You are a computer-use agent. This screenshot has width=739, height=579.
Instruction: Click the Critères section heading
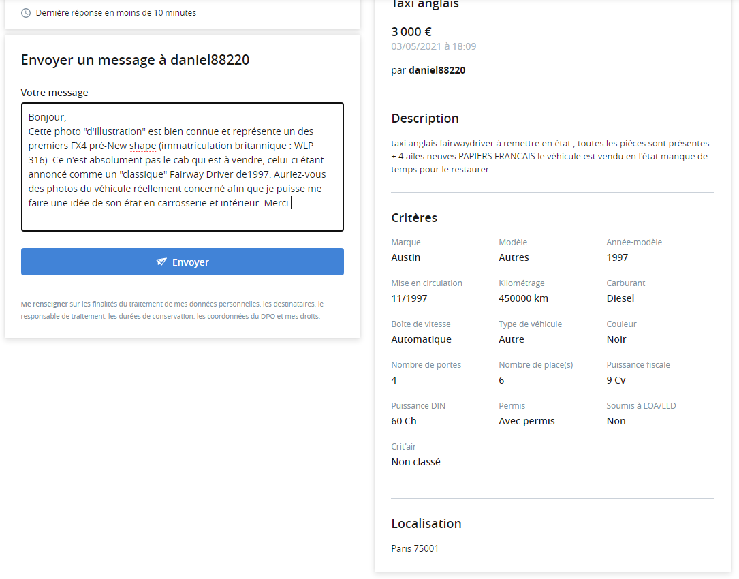(414, 218)
